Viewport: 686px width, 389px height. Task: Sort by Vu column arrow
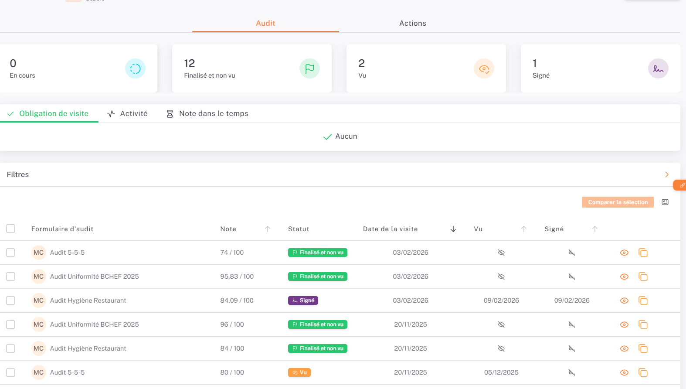(524, 229)
